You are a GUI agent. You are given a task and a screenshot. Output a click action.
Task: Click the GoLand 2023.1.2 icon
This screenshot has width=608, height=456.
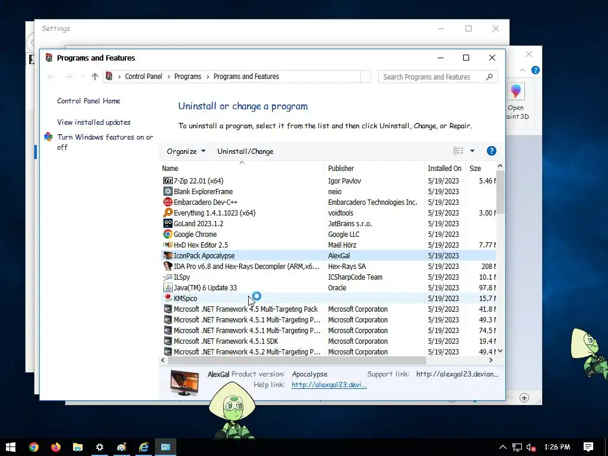click(x=167, y=223)
